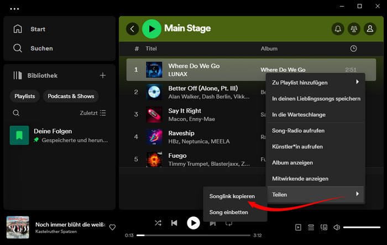Image resolution: width=387 pixels, height=245 pixels.
Task: Toggle shuffle playback
Action: coord(158,223)
